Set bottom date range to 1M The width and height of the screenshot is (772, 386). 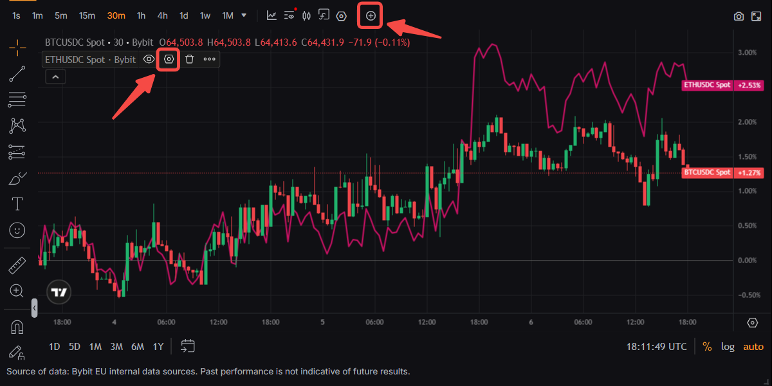click(x=95, y=347)
